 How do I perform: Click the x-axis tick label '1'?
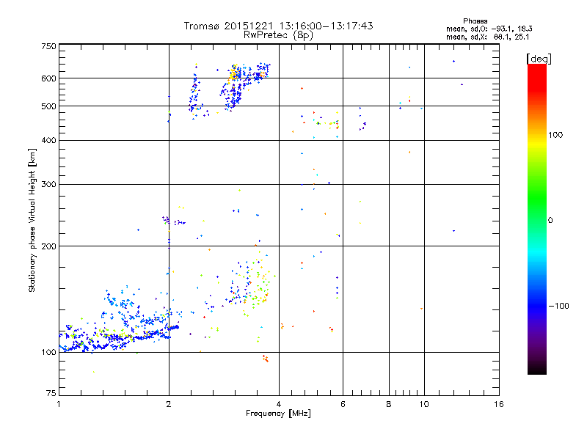(59, 404)
